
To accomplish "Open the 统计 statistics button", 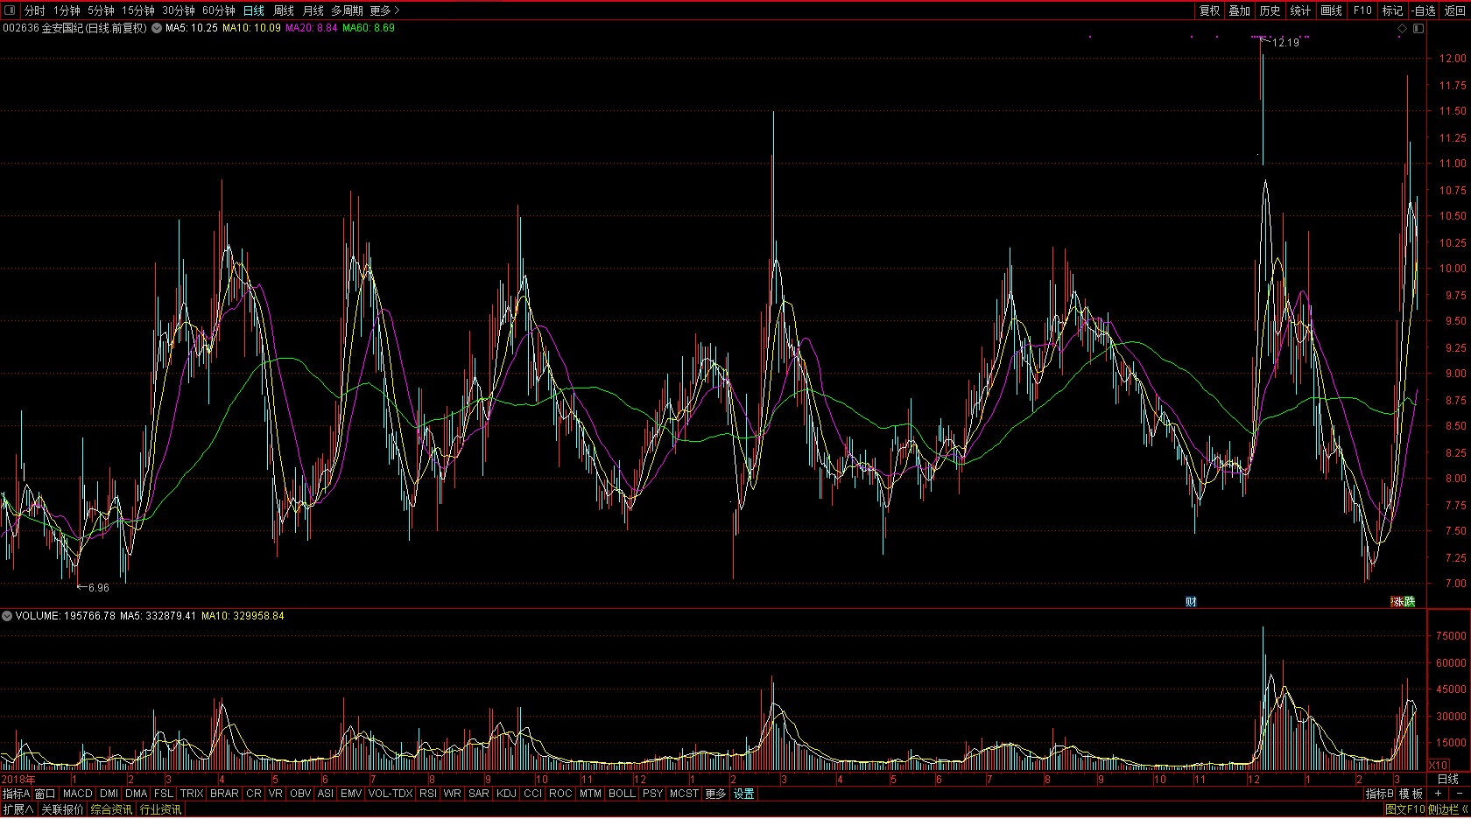I will (1301, 10).
